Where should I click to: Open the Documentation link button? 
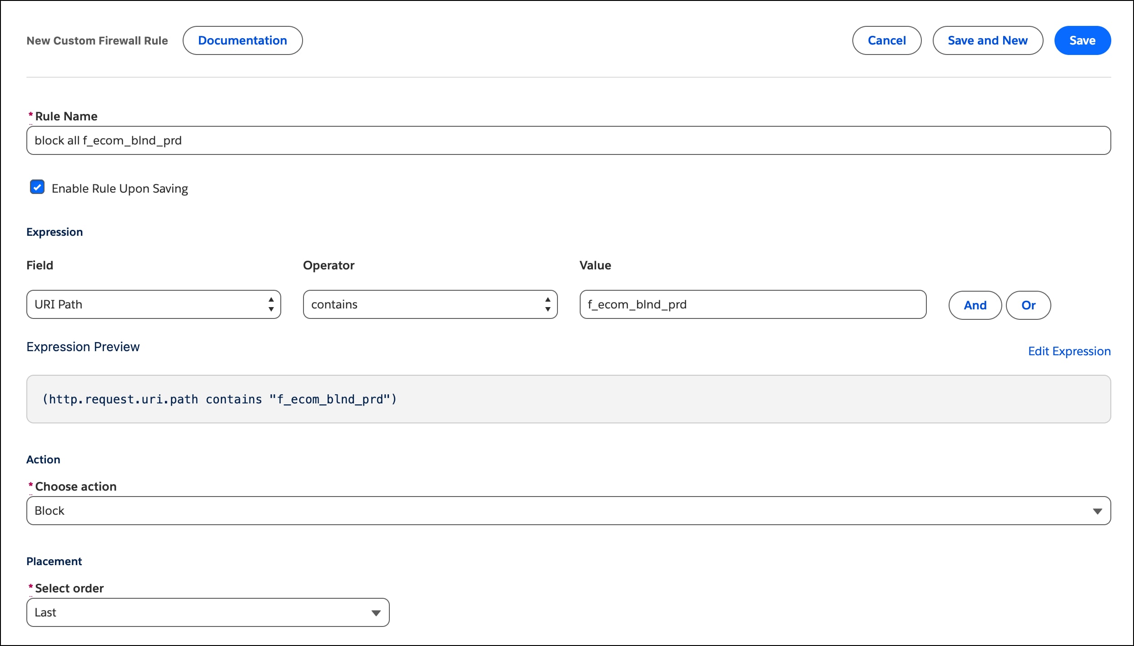coord(243,40)
